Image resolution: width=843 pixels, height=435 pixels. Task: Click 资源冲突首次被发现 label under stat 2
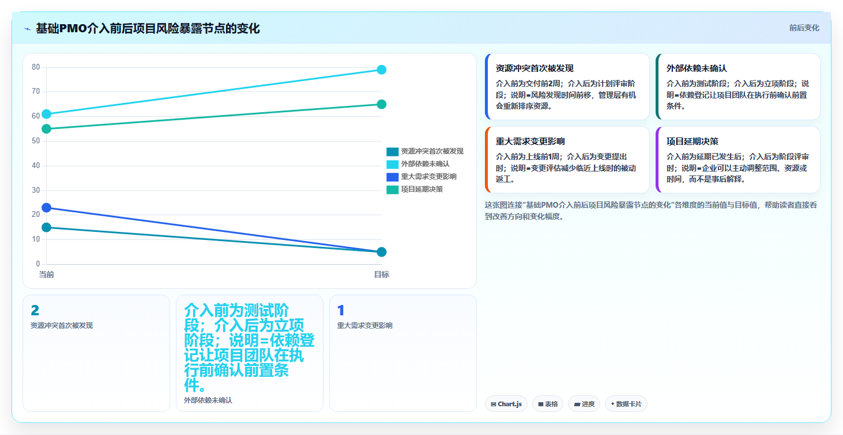(62, 326)
